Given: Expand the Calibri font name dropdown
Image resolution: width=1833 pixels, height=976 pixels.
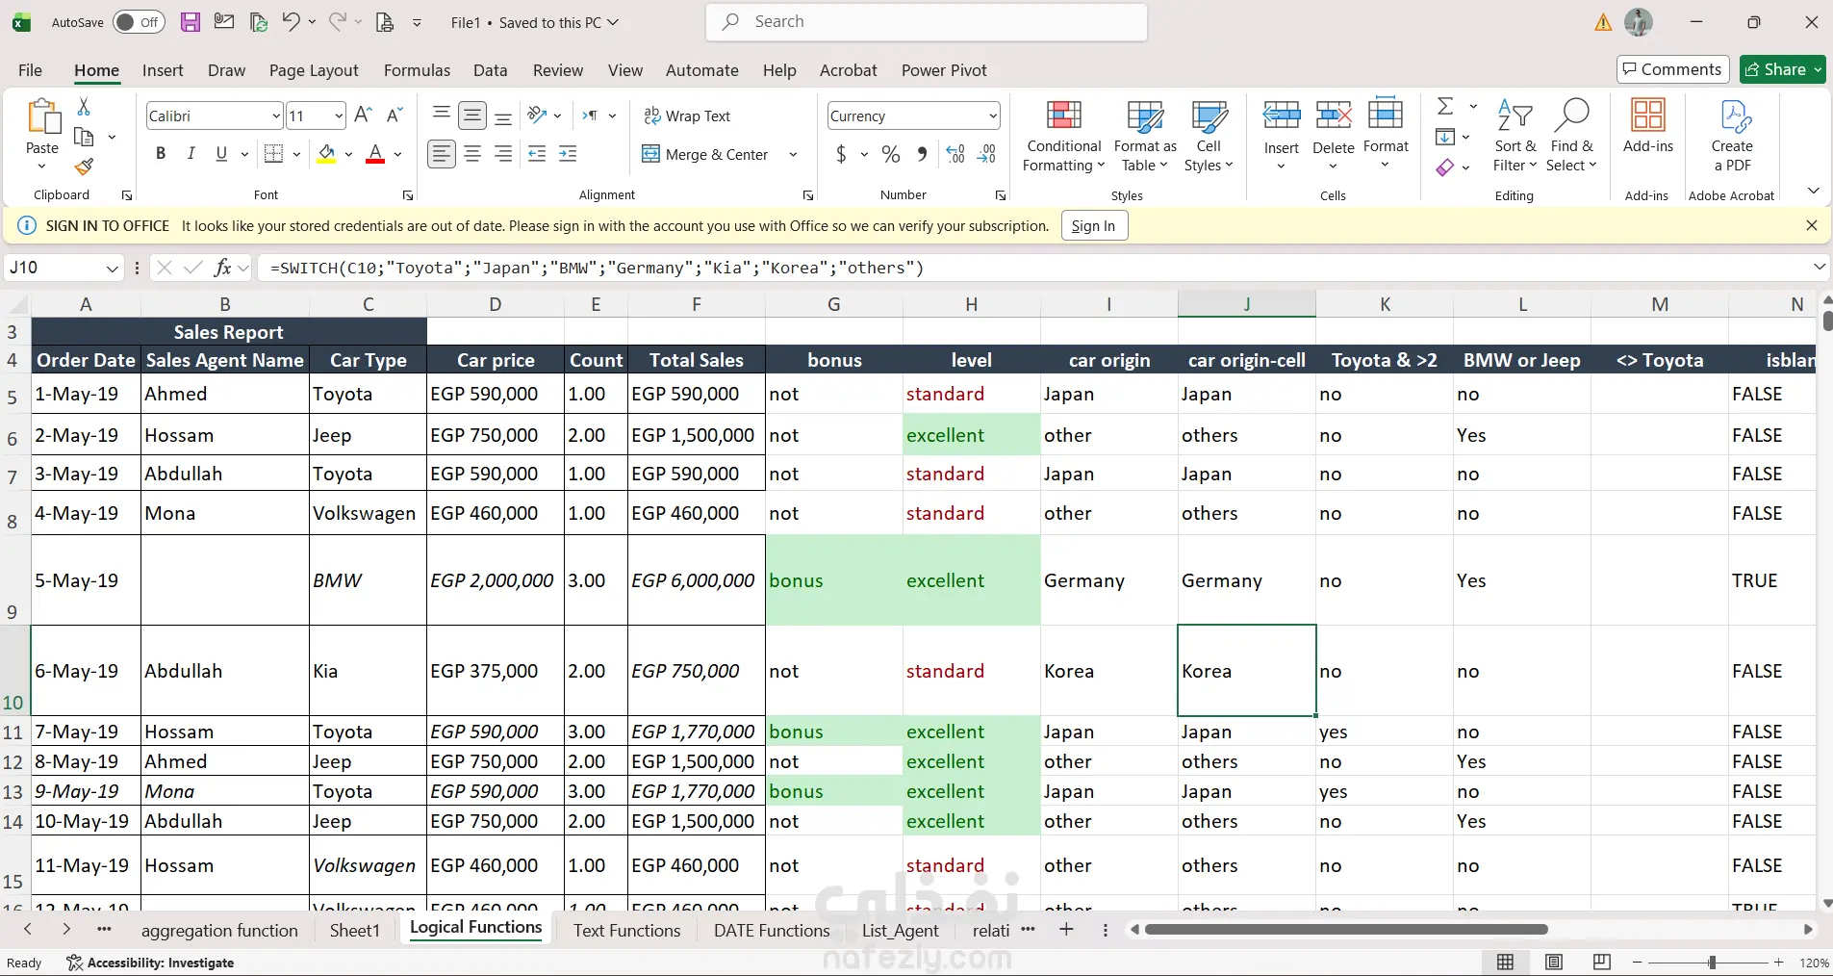Looking at the screenshot, I should pos(276,116).
